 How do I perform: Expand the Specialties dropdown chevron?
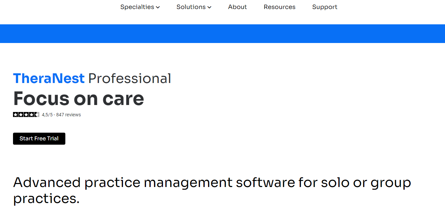pos(158,7)
